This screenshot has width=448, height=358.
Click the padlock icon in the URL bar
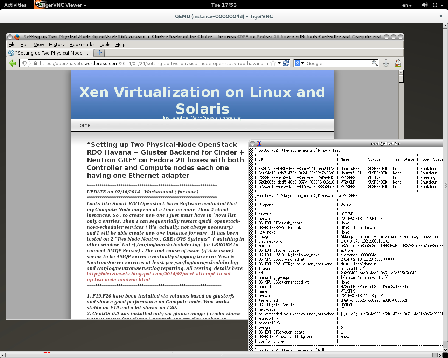coord(35,63)
